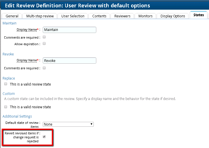The image size is (209, 148).
Task: Click the States tab
Action: [199, 15]
